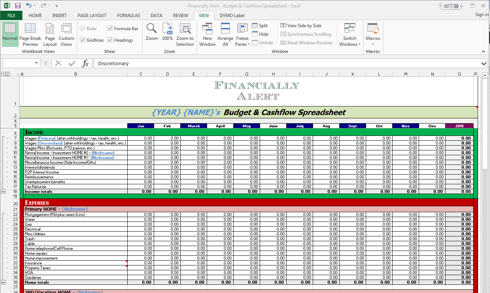Open Custom Views dialog
The width and height of the screenshot is (490, 293).
point(66,34)
